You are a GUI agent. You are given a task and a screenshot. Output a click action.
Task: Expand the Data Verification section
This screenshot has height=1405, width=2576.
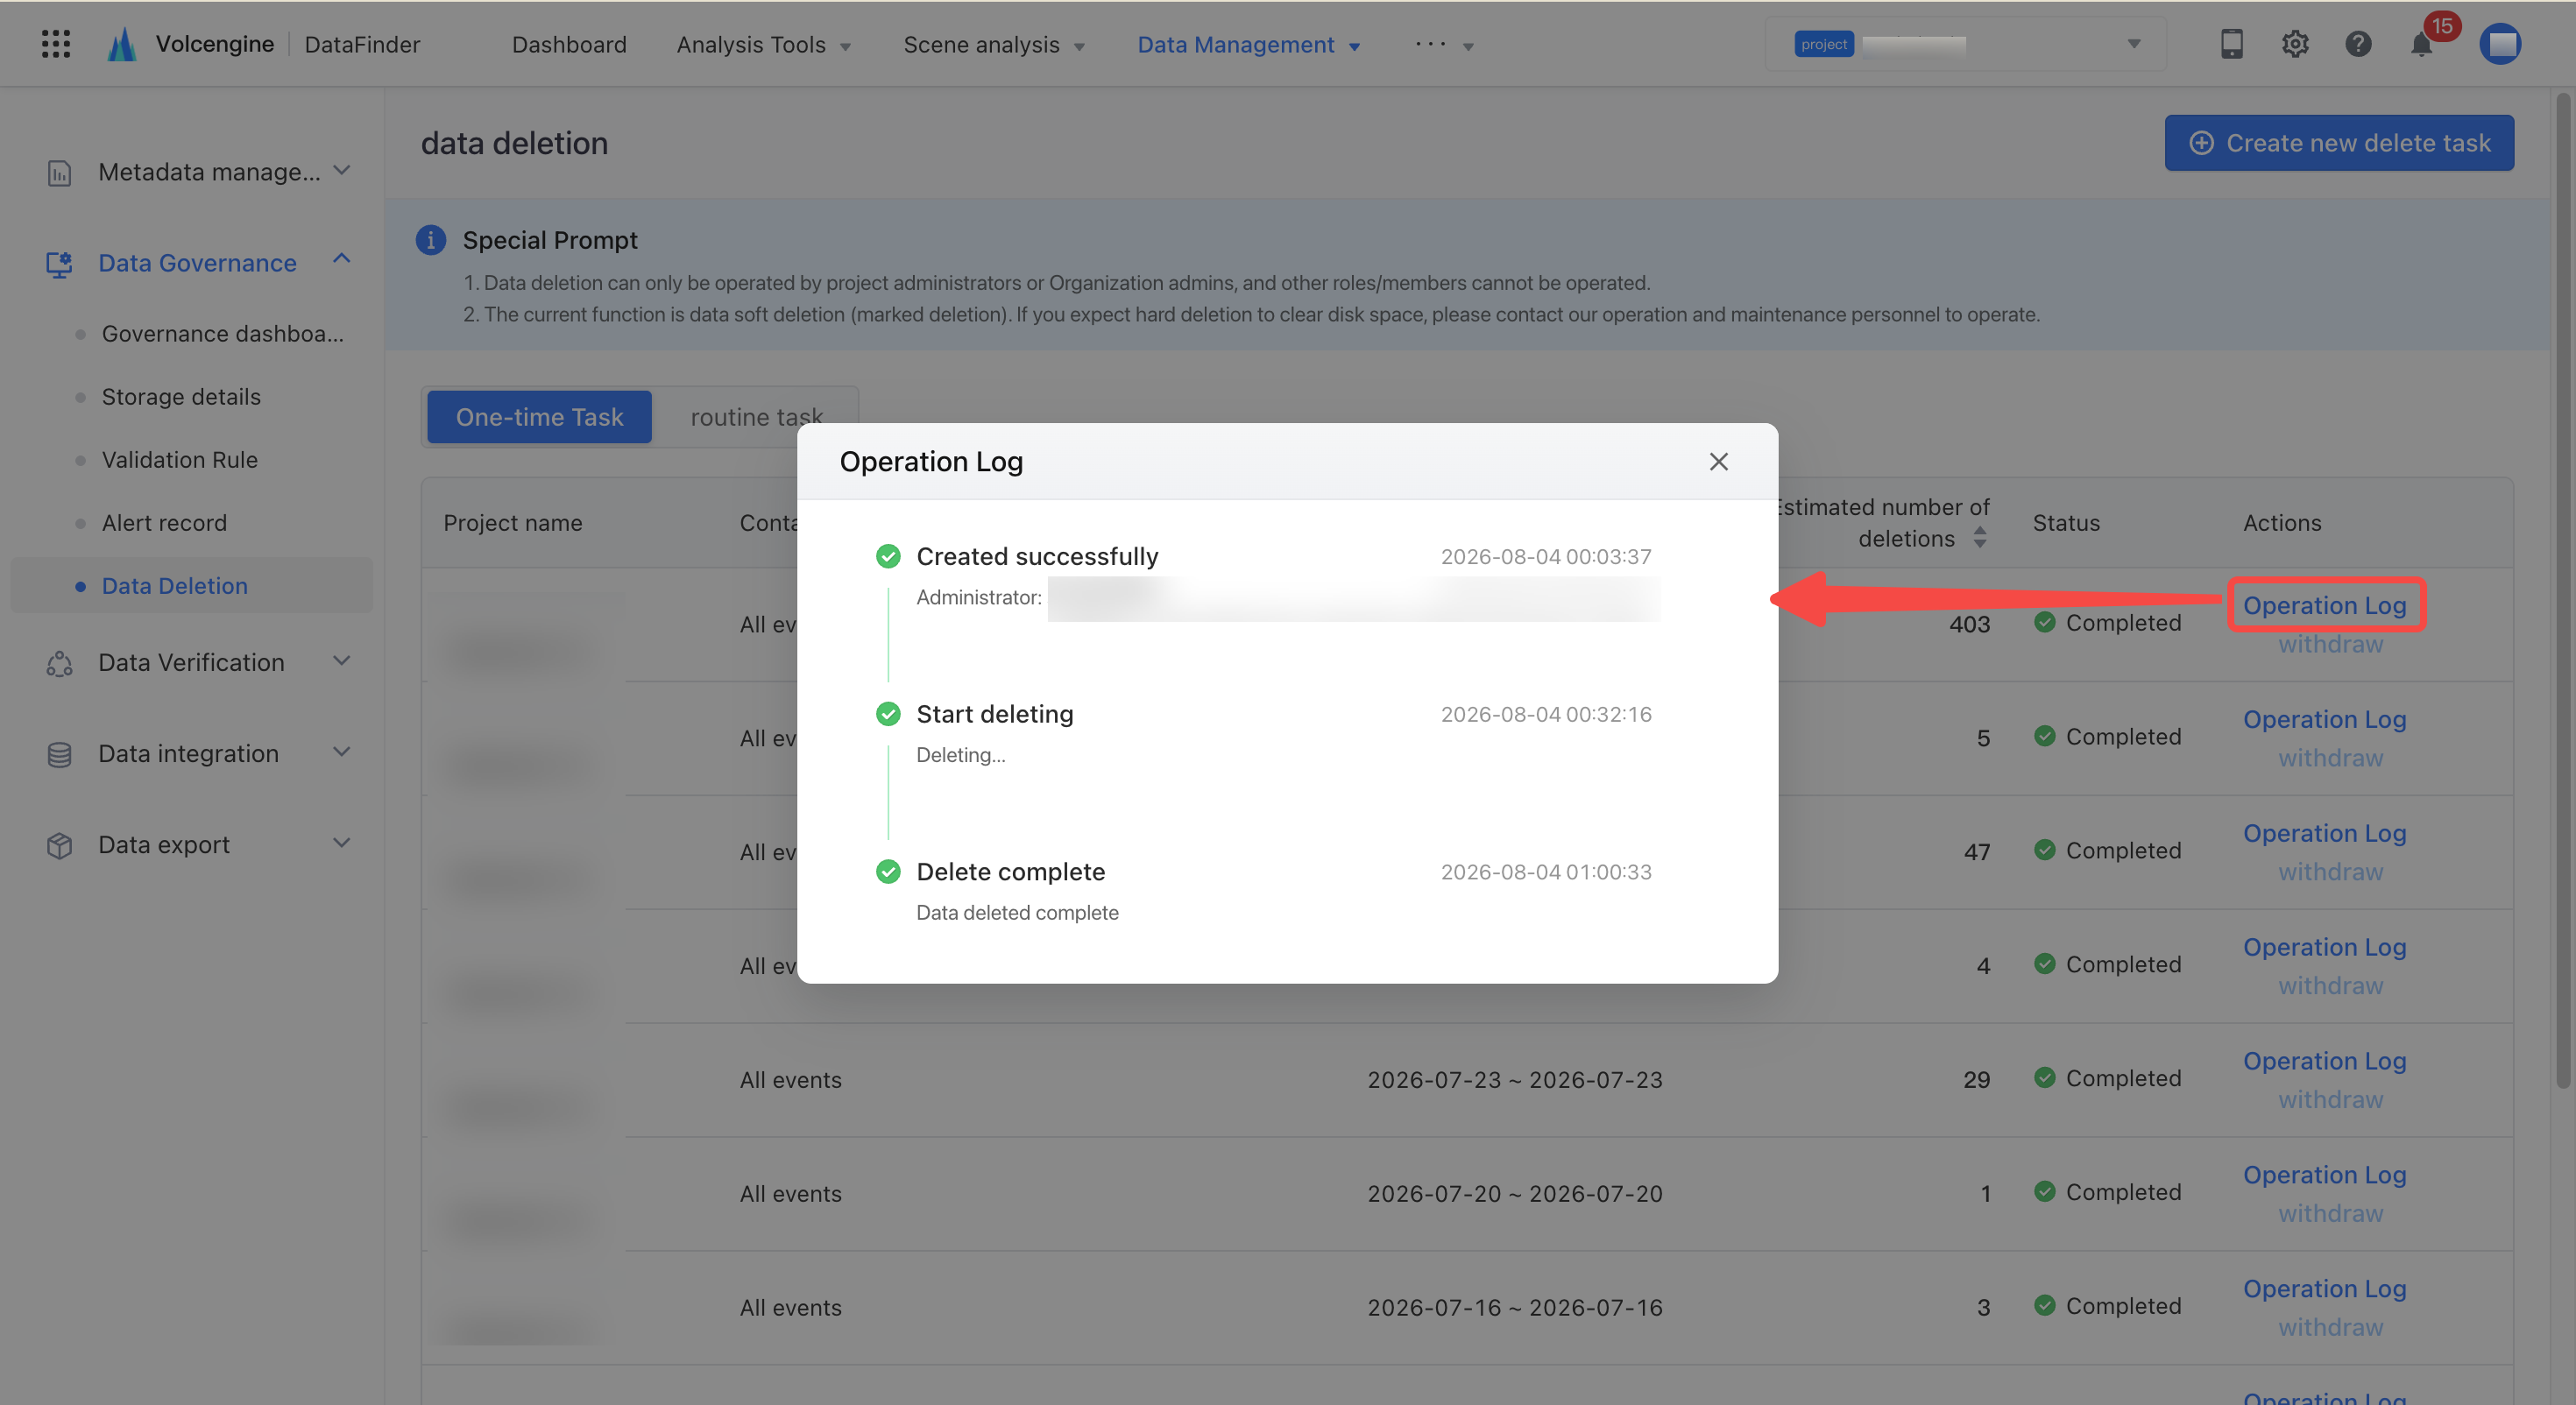[342, 661]
